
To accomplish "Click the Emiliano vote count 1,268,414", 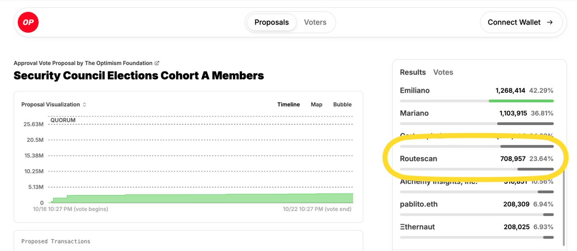I will [x=510, y=90].
